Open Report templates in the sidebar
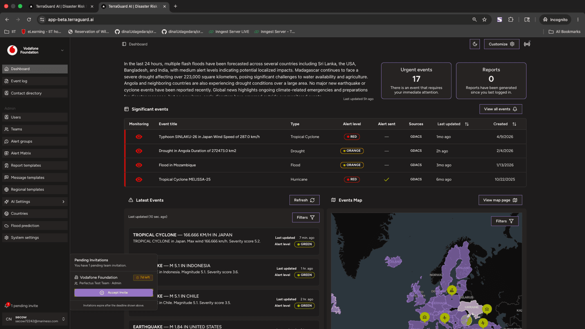The width and height of the screenshot is (585, 329). coord(35,166)
